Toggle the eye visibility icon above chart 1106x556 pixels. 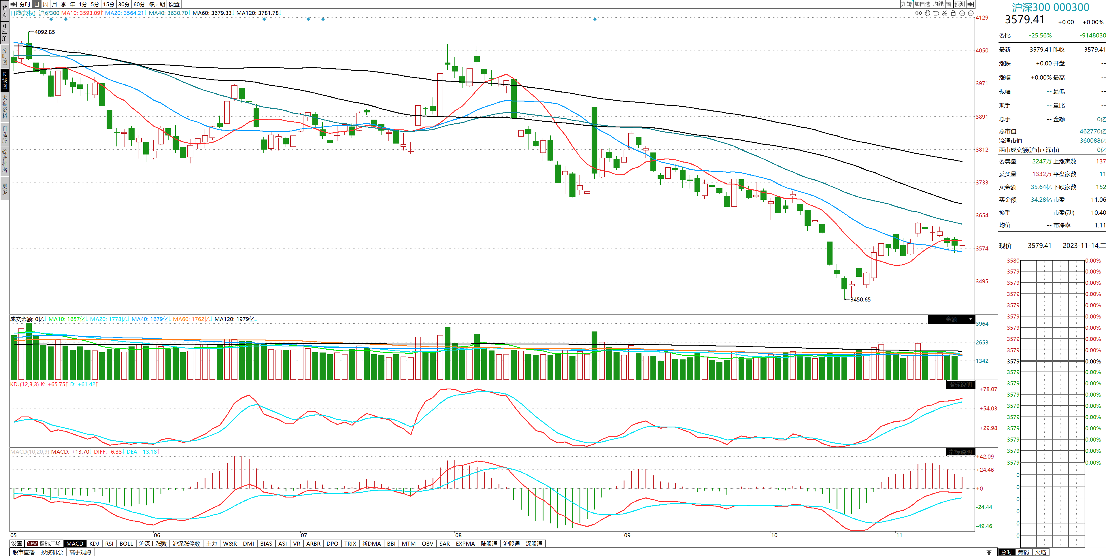tap(918, 13)
